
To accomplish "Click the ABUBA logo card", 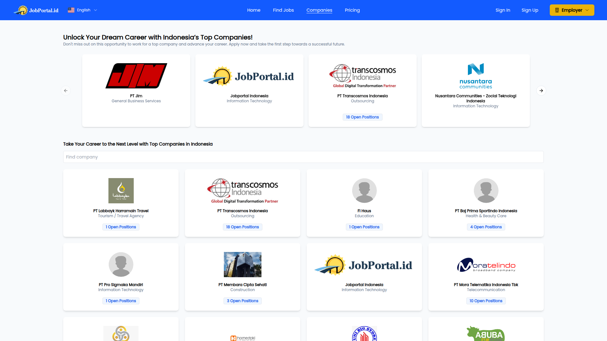I will point(486,333).
